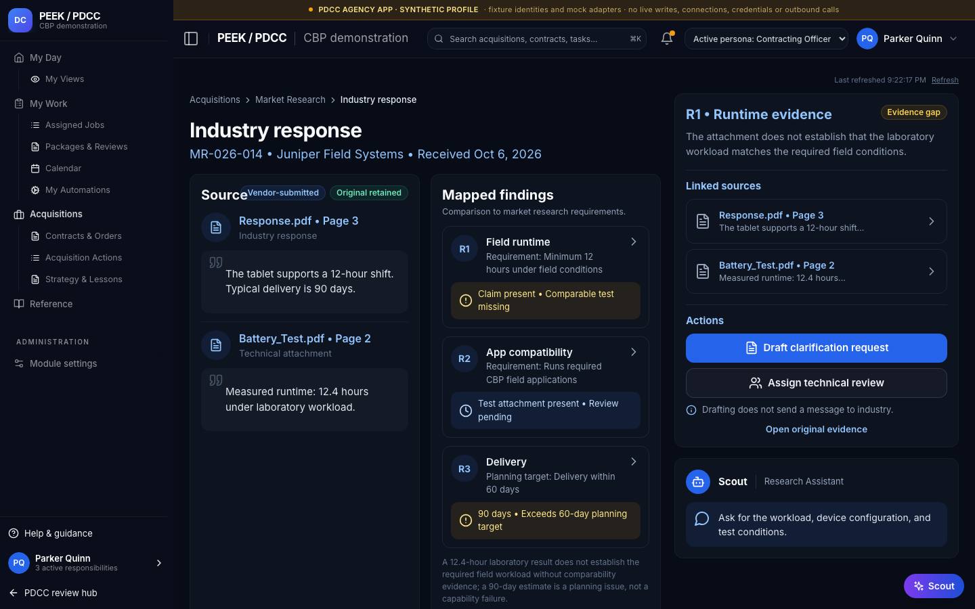The height and width of the screenshot is (609, 975).
Task: Expand Parker Quinn responsibilities in sidebar footer
Action: (x=159, y=563)
